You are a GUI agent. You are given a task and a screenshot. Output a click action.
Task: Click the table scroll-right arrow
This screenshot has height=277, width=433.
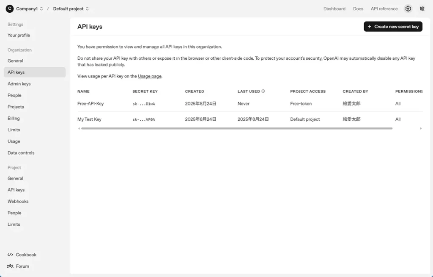pos(421,128)
